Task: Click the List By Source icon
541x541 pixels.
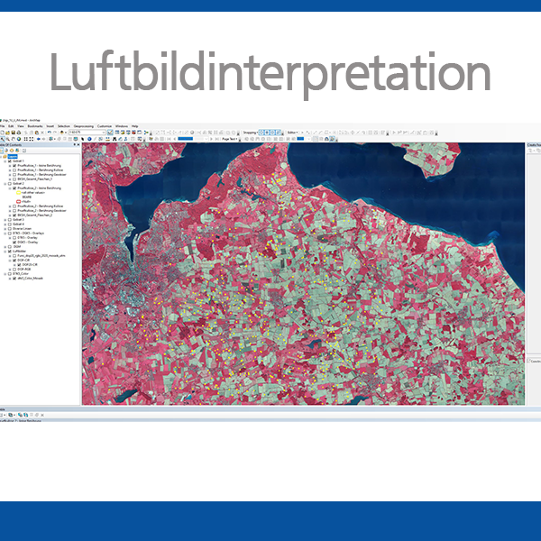Action: pos(8,150)
